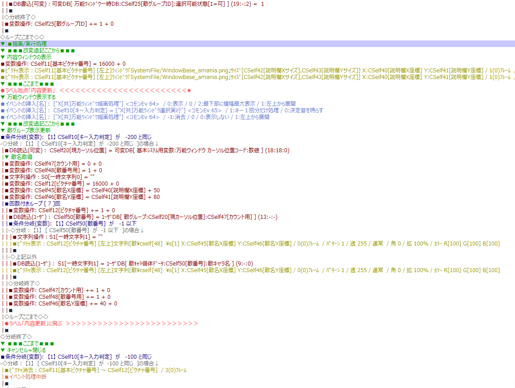Select the DB書込(可変) 選択可能状態 line

pos(136,4)
